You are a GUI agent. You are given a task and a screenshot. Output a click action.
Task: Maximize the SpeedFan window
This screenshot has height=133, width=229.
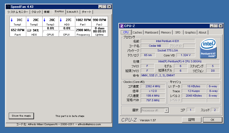pyautogui.click(x=105, y=7)
